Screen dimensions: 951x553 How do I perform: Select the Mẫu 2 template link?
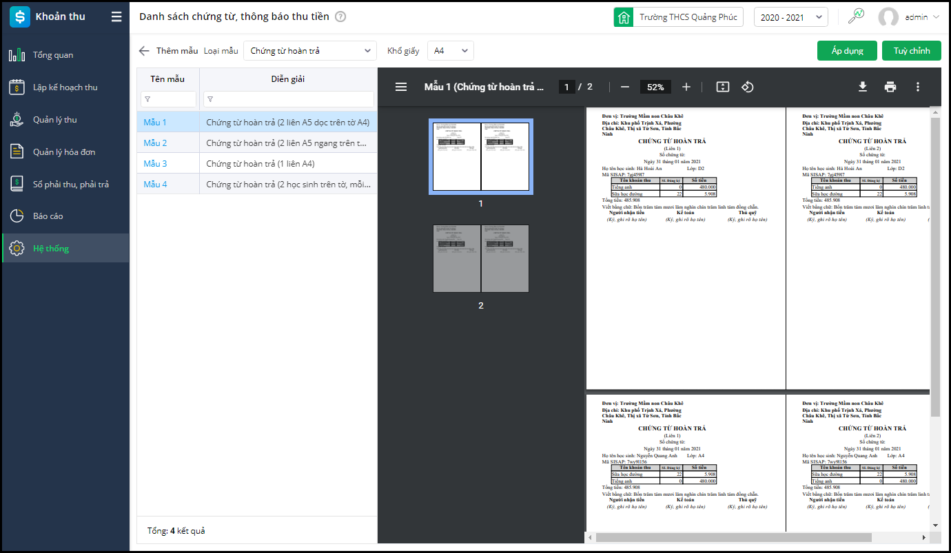pos(155,143)
